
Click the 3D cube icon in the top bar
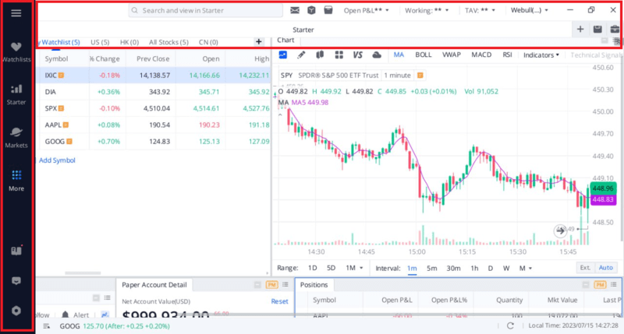(311, 10)
